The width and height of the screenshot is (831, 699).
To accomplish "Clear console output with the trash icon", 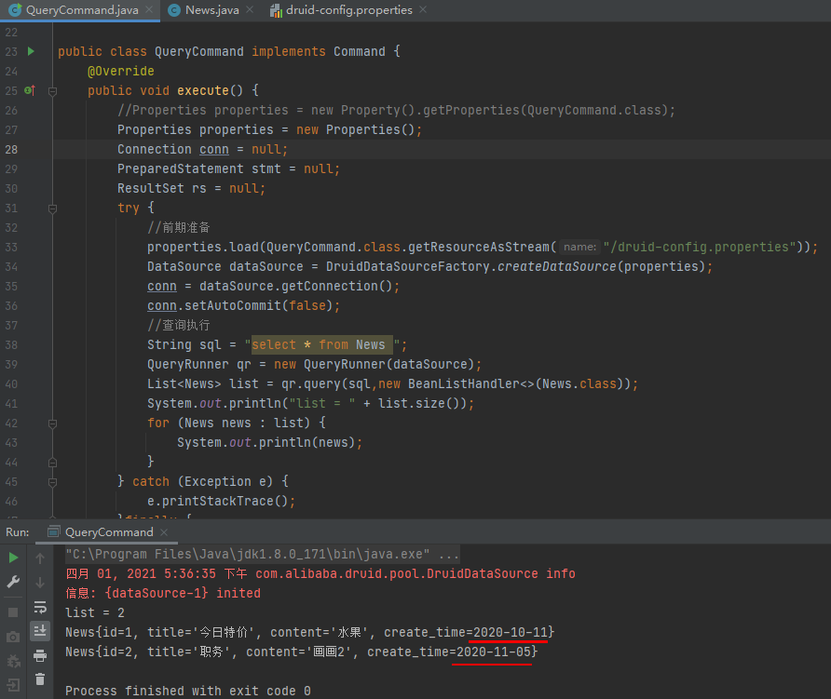I will click(x=40, y=679).
